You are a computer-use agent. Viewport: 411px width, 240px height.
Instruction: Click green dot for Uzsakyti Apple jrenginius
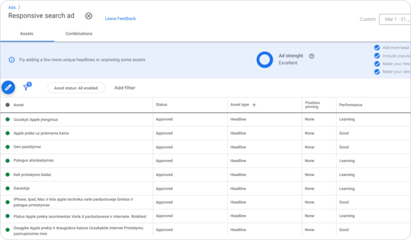pos(7,119)
